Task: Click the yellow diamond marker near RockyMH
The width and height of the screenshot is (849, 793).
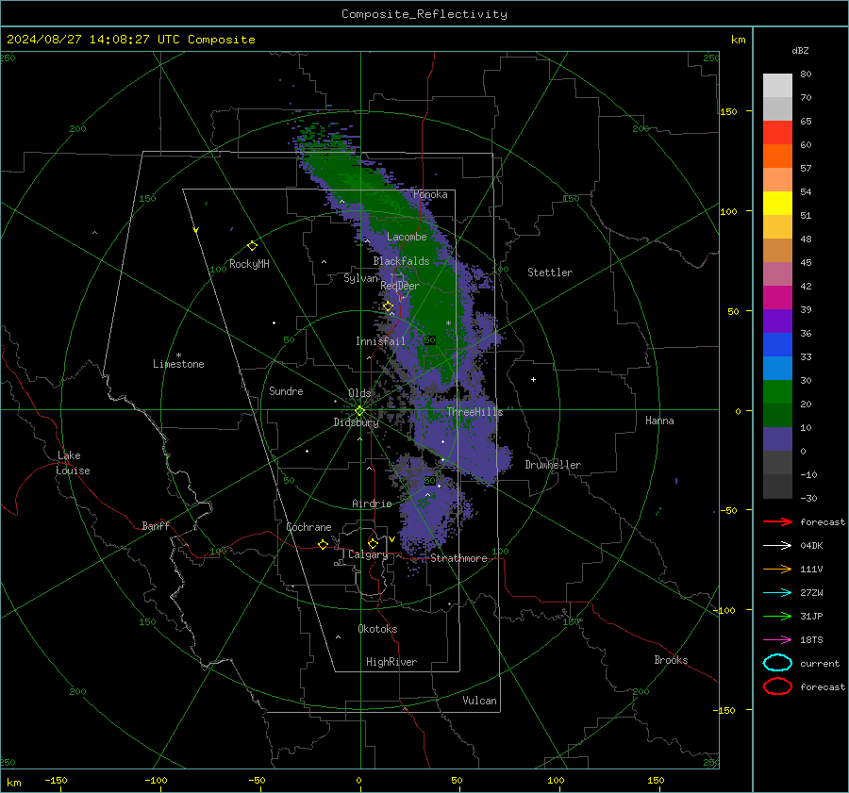Action: click(x=252, y=246)
